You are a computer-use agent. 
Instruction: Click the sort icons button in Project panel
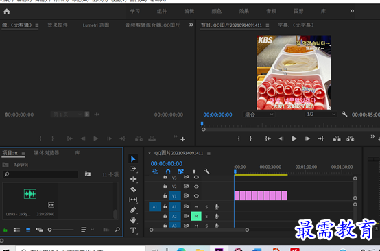[84, 230]
